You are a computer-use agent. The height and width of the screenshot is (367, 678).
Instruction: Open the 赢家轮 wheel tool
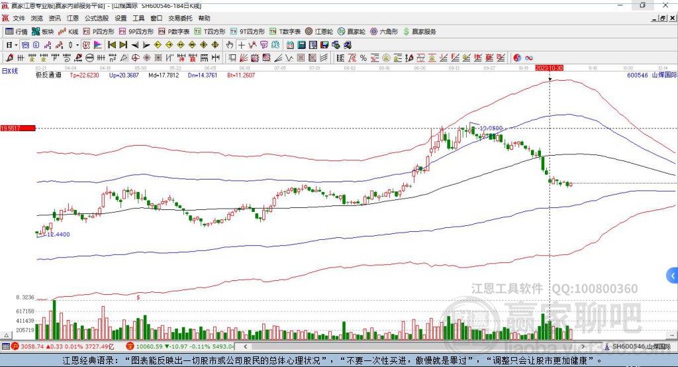click(351, 32)
